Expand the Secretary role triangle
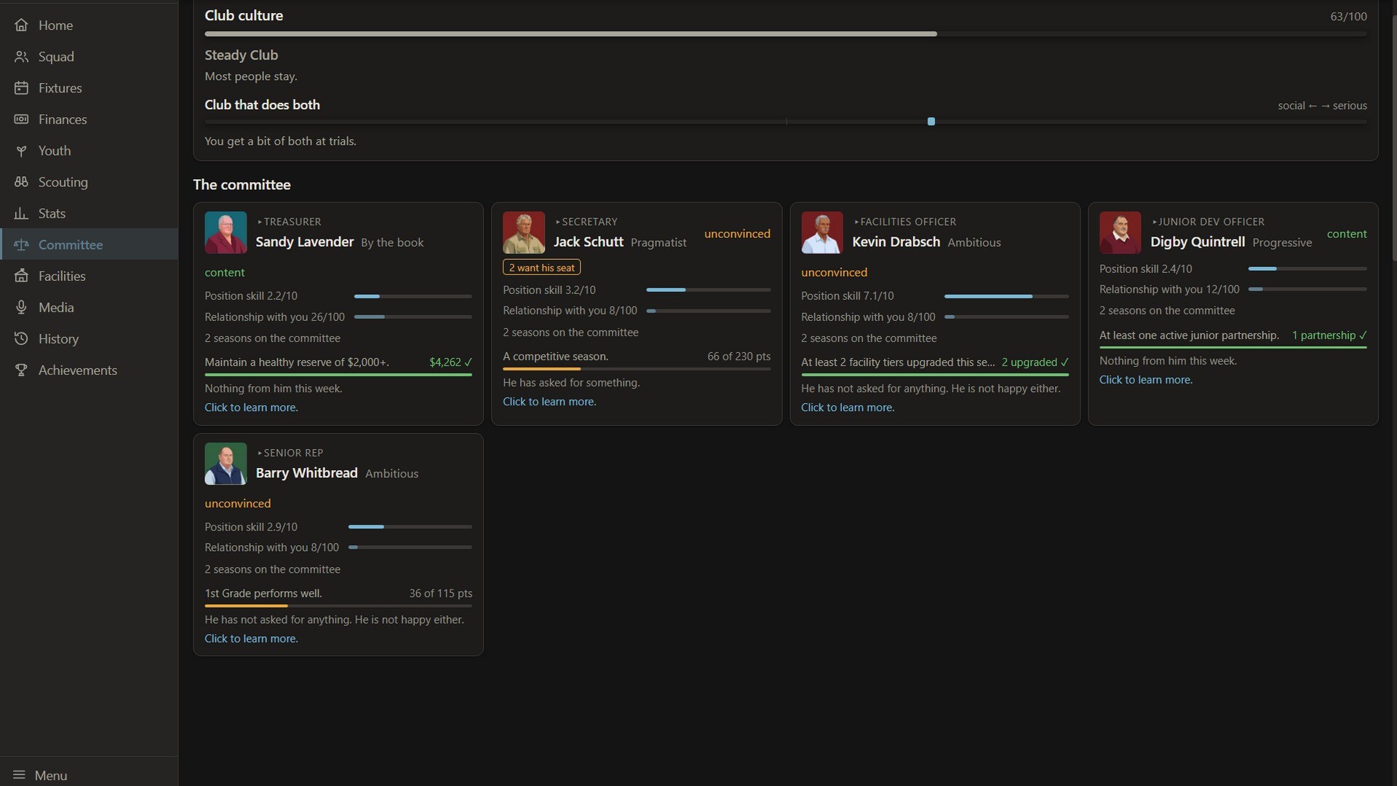 pyautogui.click(x=558, y=222)
